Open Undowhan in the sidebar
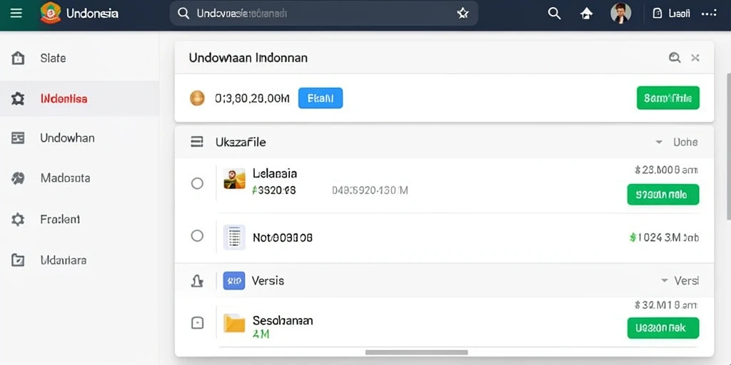Viewport: 731px width, 365px height. 79,138
